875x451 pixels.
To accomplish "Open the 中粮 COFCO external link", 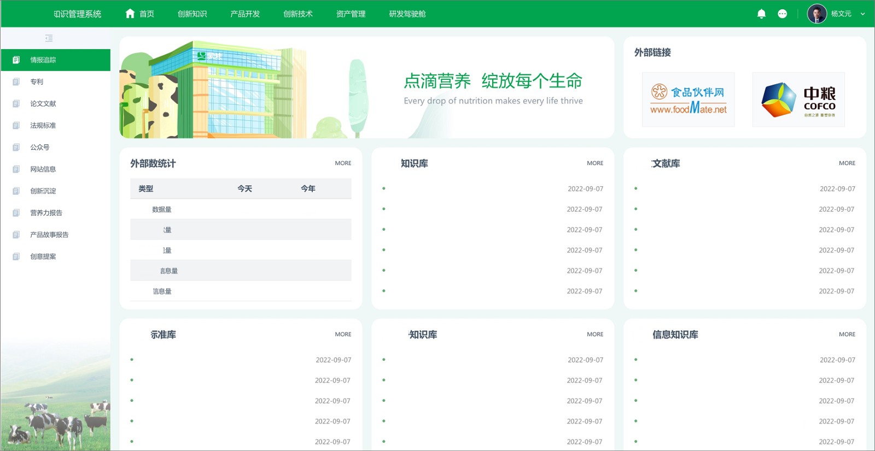I will (x=798, y=99).
